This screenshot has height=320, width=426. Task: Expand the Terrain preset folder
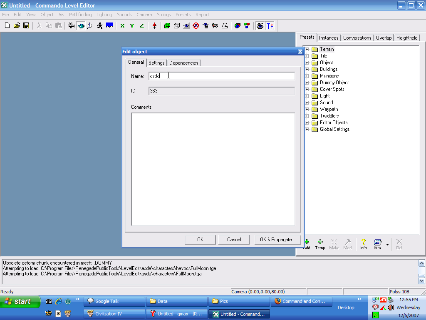coord(307,49)
